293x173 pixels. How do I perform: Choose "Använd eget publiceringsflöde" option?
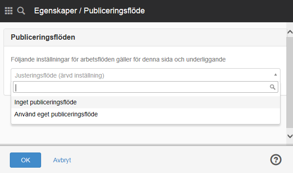pyautogui.click(x=145, y=114)
